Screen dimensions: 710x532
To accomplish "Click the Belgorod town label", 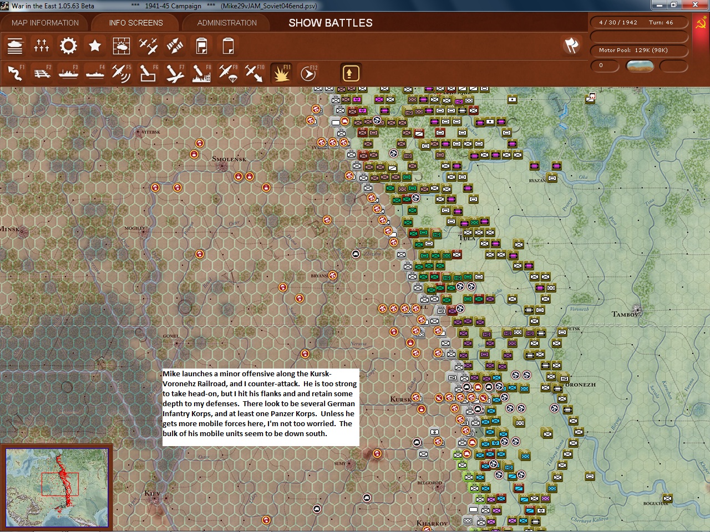I will tap(430, 483).
